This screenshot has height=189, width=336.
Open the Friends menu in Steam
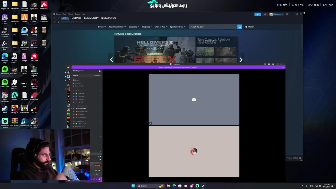[x=70, y=14]
